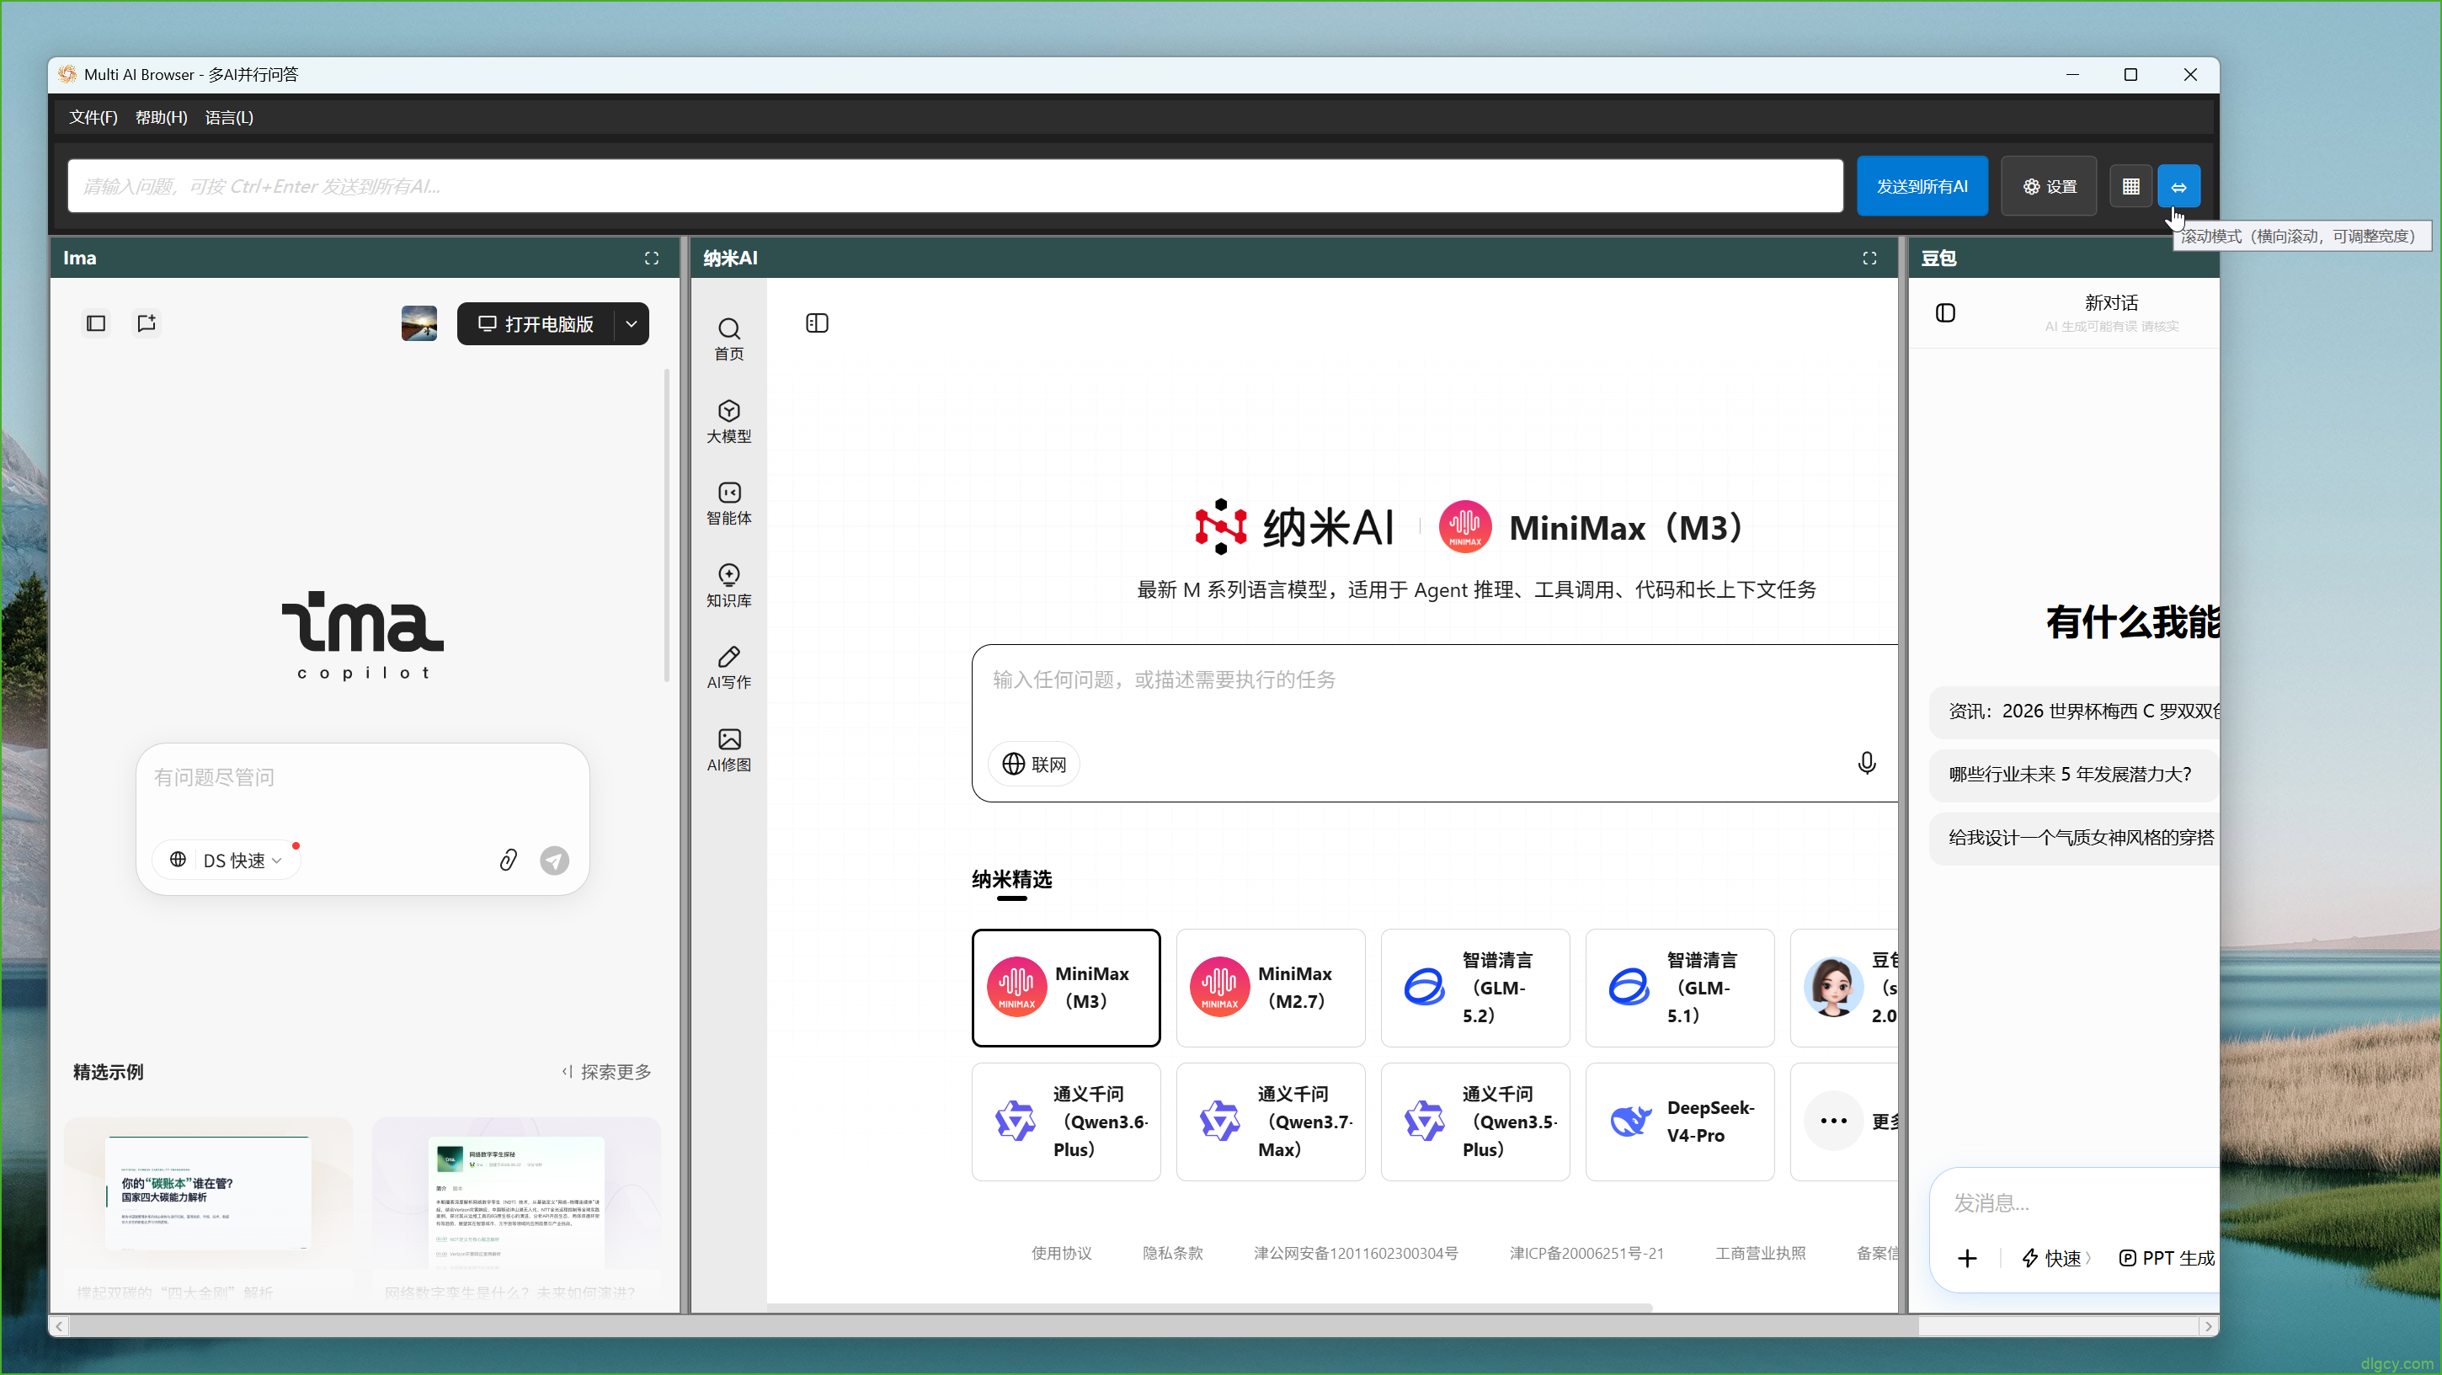Select 通义千问 (Qwen3.6-Plus) card
The height and width of the screenshot is (1375, 2442).
(x=1065, y=1121)
